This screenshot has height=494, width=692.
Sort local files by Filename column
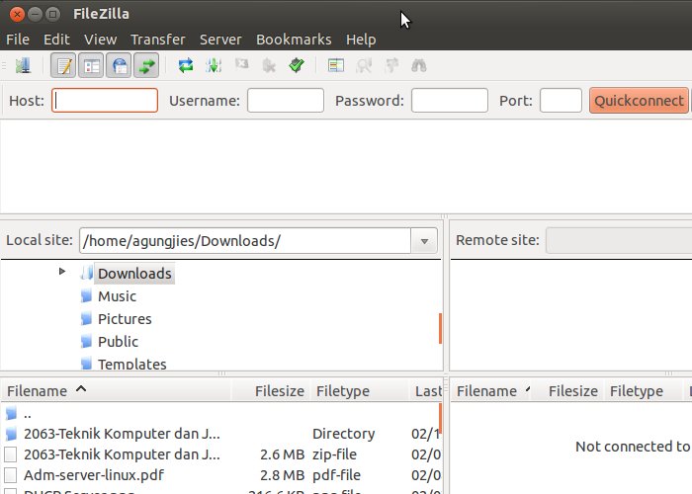click(116, 391)
